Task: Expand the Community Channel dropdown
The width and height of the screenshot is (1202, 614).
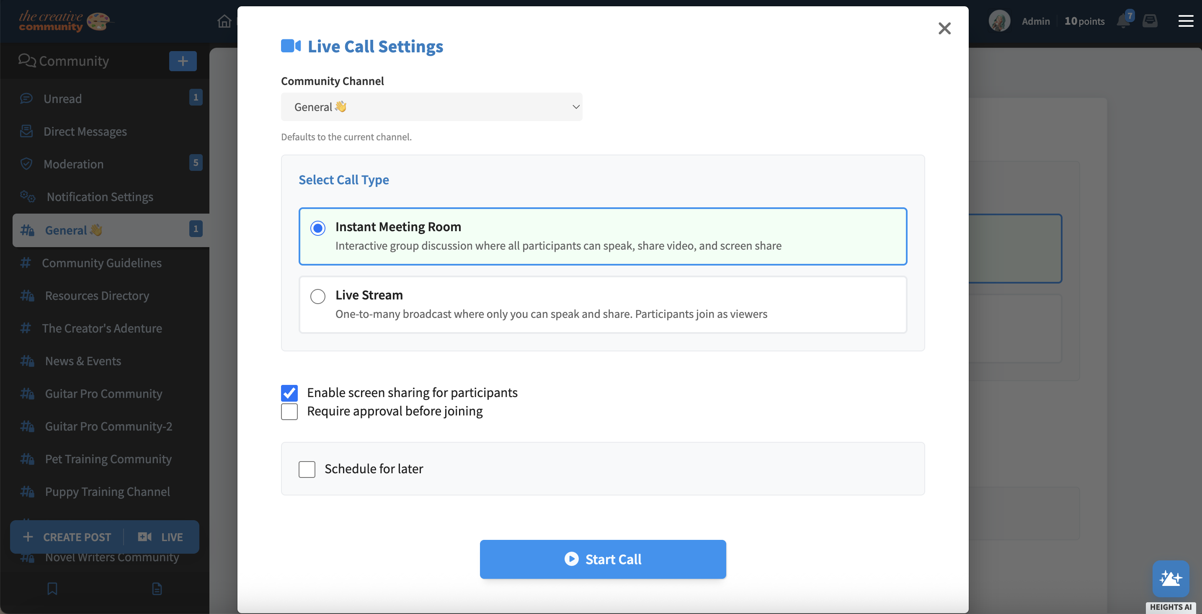Action: 432,107
